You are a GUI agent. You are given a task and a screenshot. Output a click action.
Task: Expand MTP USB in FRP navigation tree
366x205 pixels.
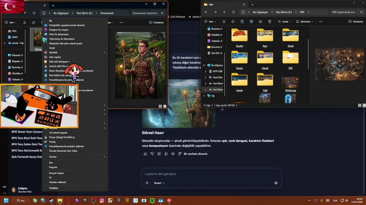point(206,71)
